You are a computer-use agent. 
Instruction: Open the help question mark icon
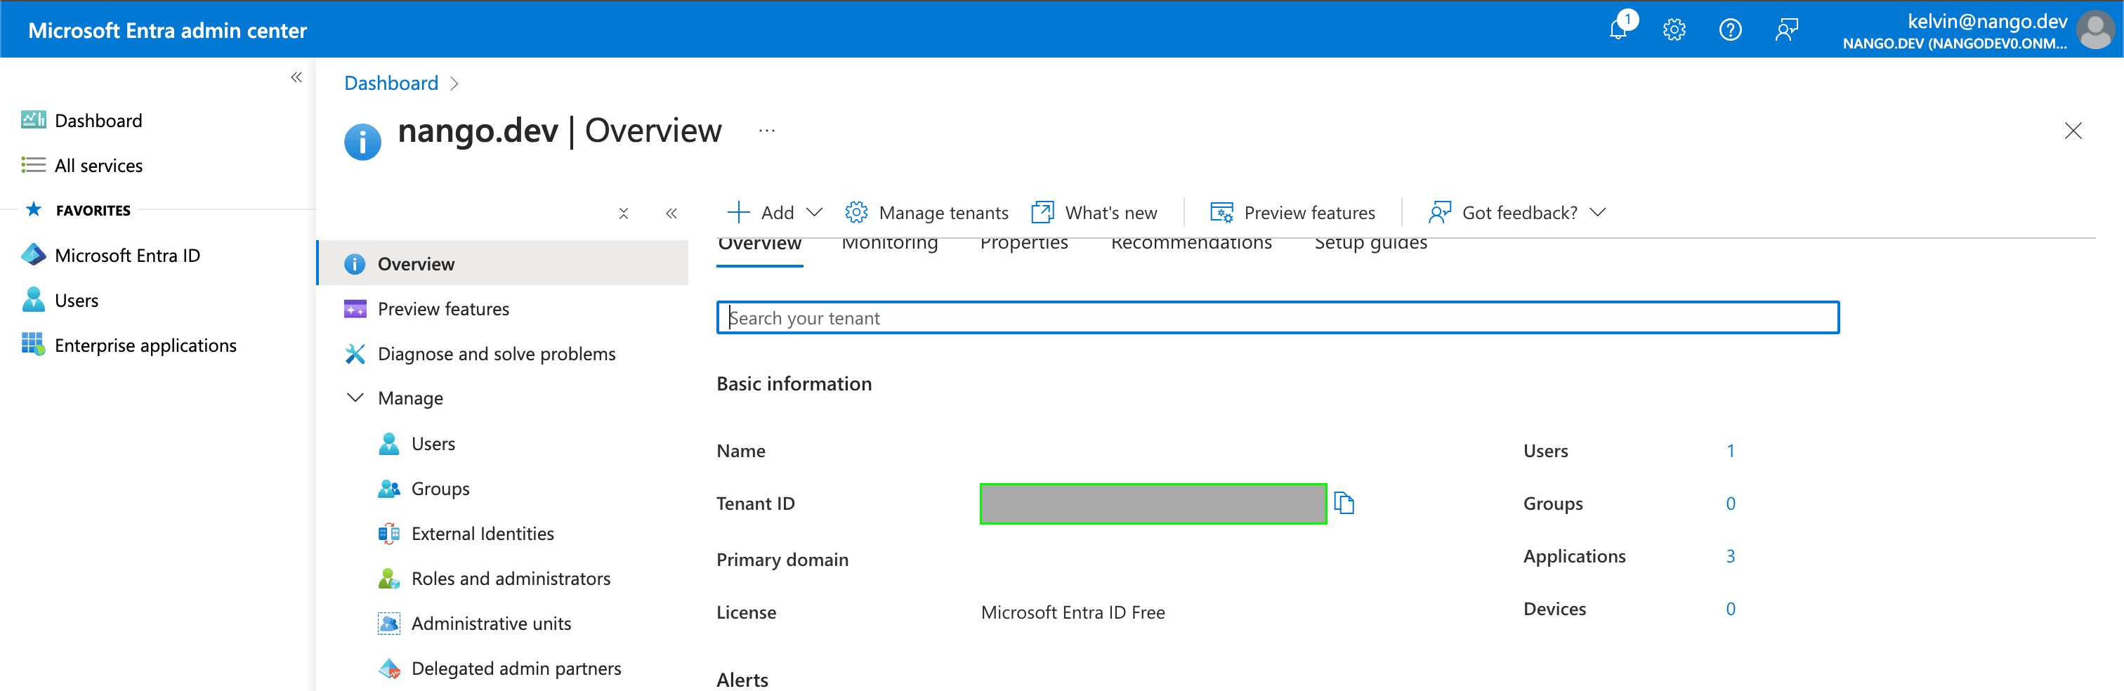click(1730, 30)
